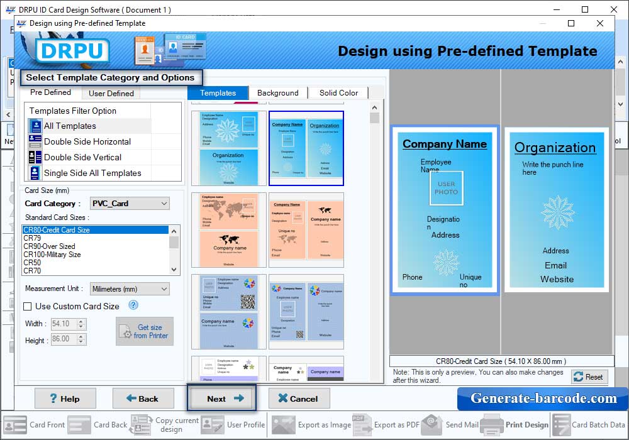Screen dimensions: 629x440
Task: Select the white and purple horizontal template
Action: pyautogui.click(x=229, y=369)
